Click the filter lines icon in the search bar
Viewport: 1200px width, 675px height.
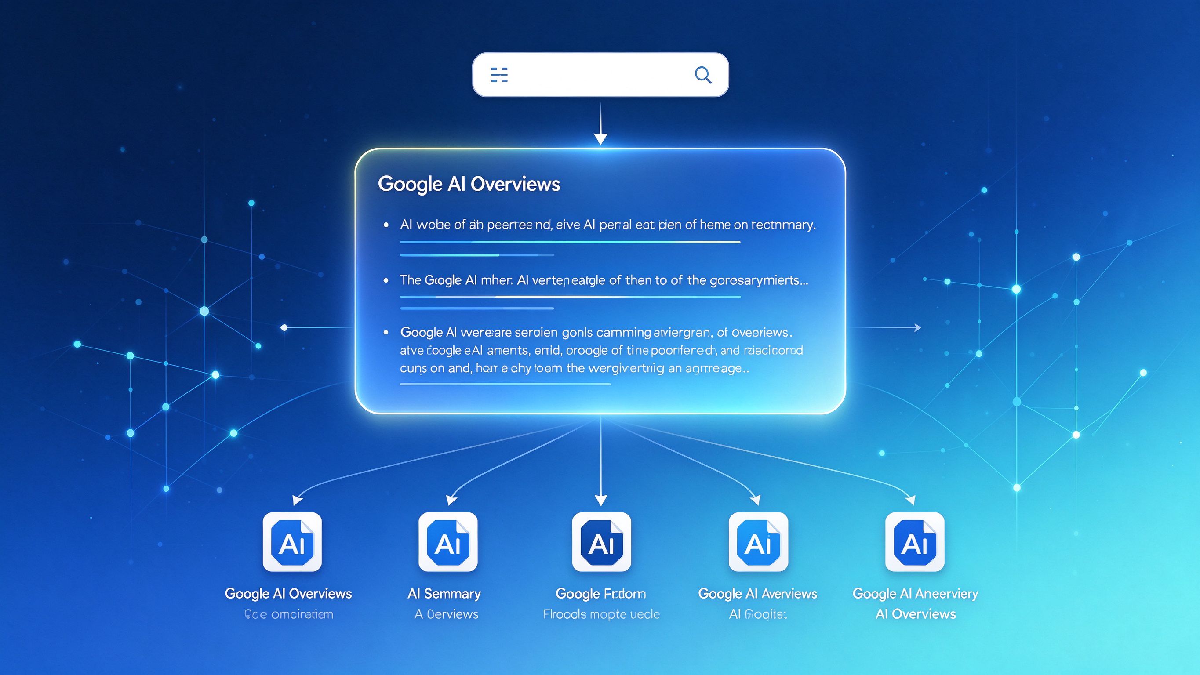[499, 75]
